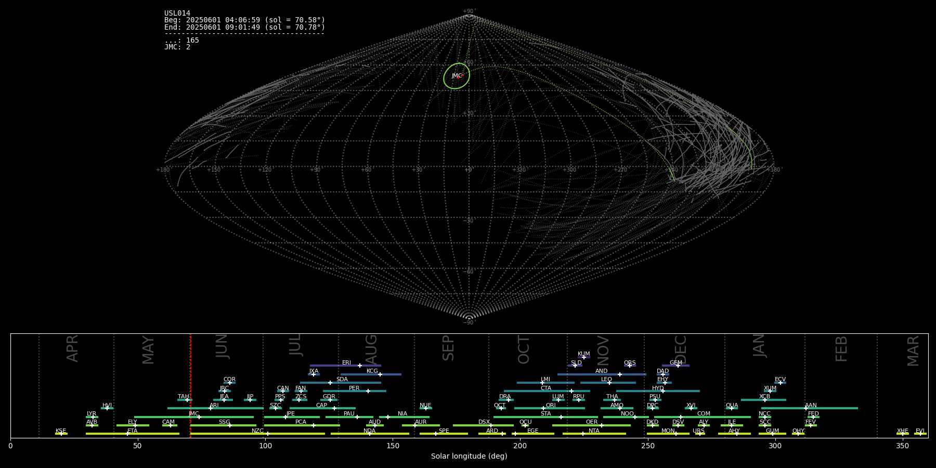Viewport: 936px width, 468px height.
Task: Select the ORS shower label
Action: coord(630,363)
